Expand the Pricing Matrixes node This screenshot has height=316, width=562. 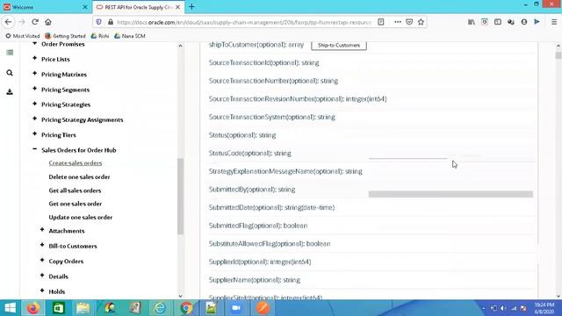click(35, 74)
